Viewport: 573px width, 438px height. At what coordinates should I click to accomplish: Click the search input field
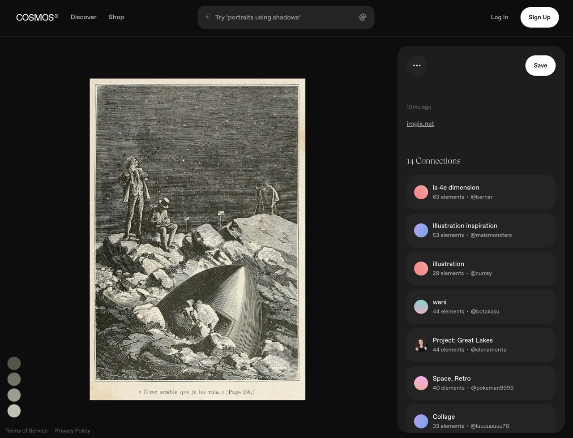coord(286,17)
